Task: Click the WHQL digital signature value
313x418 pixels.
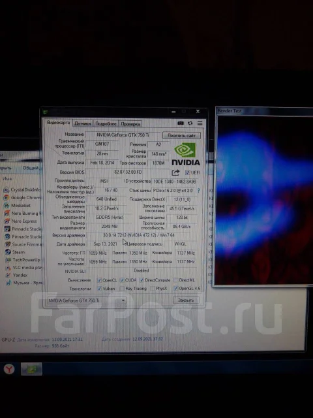Action: (x=181, y=244)
